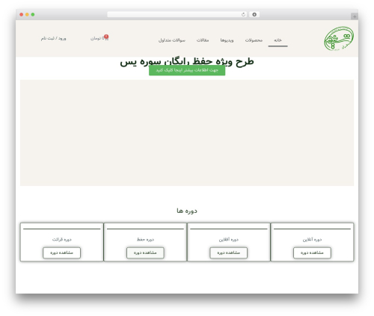Click the طرح ویژه حفظ رایگان heading

pos(187,62)
